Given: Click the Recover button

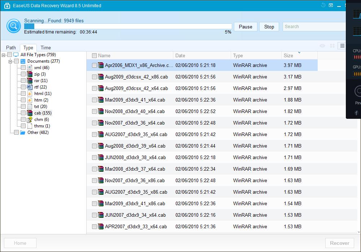Looking at the screenshot, I should click(x=340, y=243).
